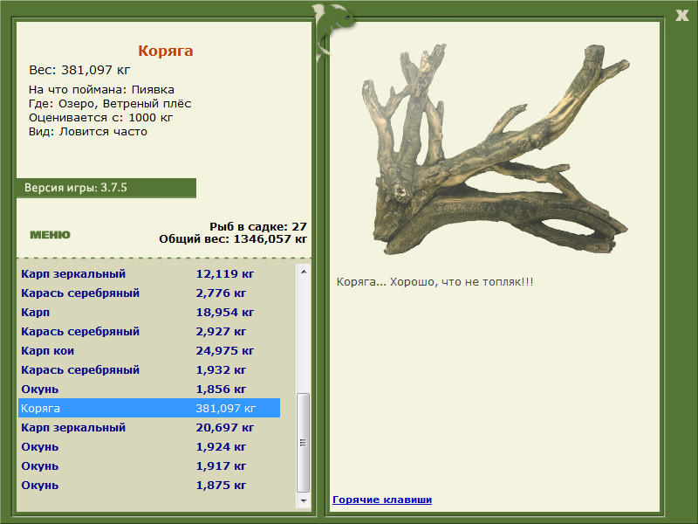Select Карп кои 24,975 кг row
The width and height of the screenshot is (698, 524).
(x=149, y=350)
